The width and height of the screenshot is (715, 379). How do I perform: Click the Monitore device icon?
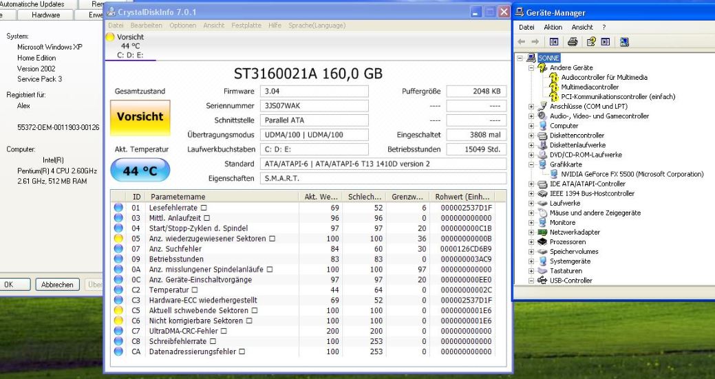coord(542,222)
